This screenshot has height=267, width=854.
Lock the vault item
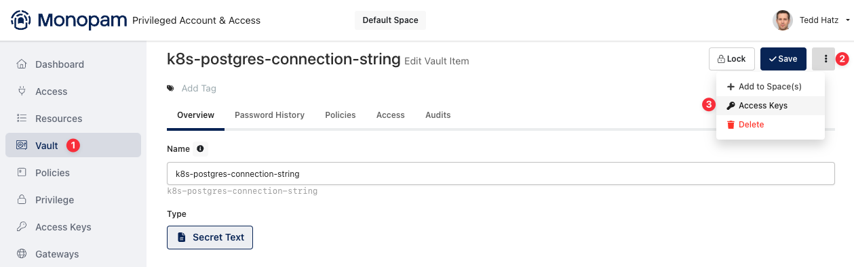coord(731,59)
